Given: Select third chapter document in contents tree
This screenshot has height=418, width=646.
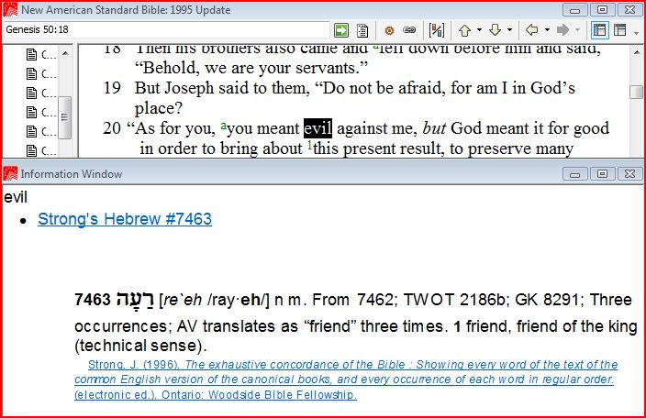Looking at the screenshot, I should (x=41, y=93).
